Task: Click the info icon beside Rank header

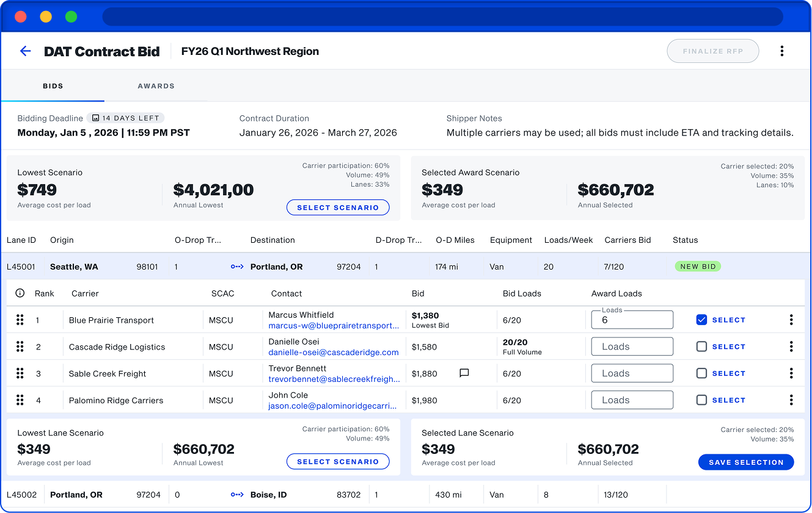Action: tap(20, 293)
